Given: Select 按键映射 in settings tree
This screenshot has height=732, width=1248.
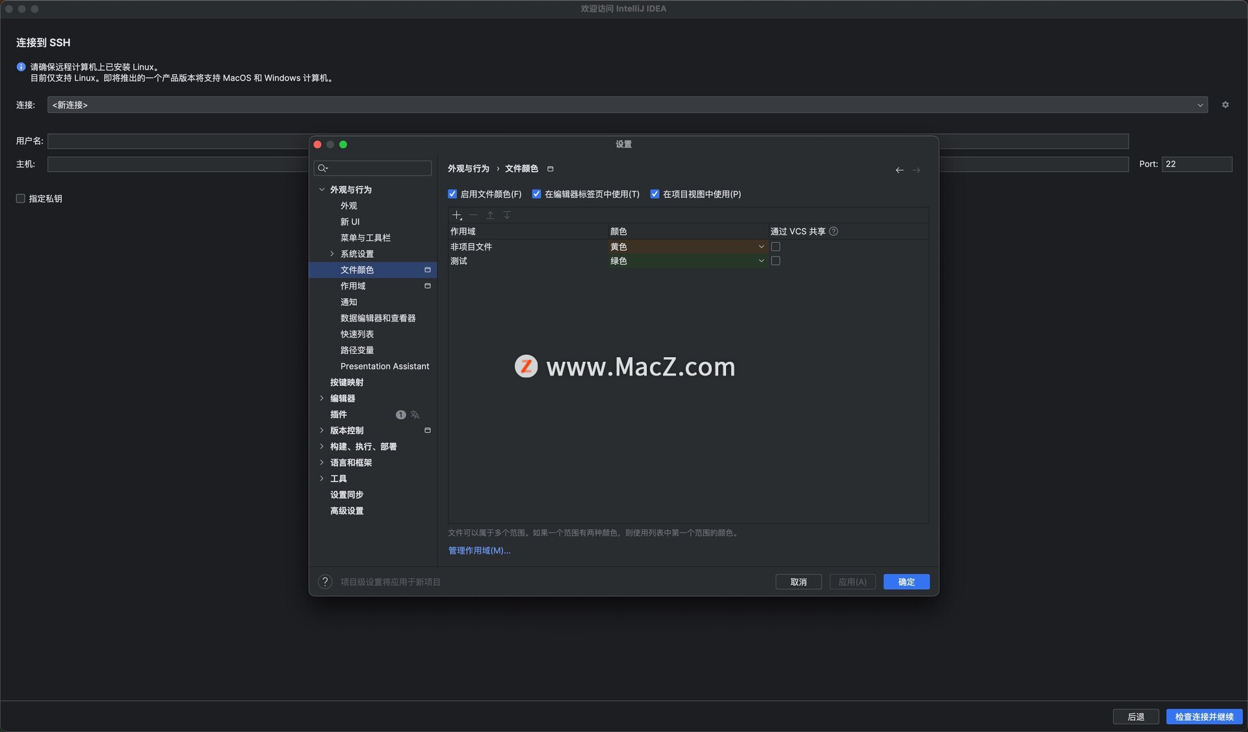Looking at the screenshot, I should pyautogui.click(x=346, y=383).
